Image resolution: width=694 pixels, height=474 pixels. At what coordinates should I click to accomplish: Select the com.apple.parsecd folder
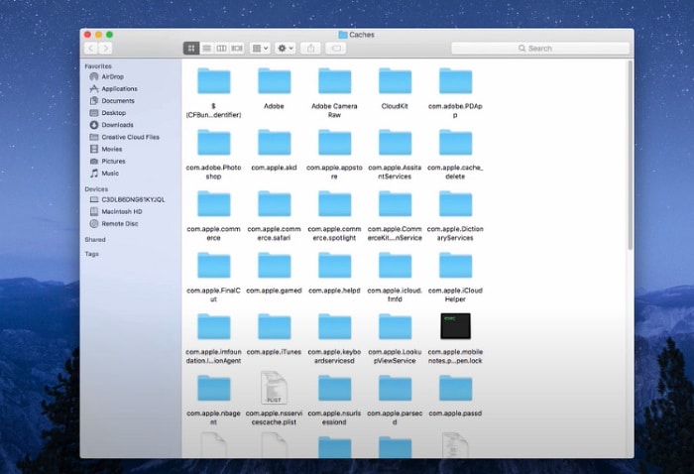tap(395, 389)
